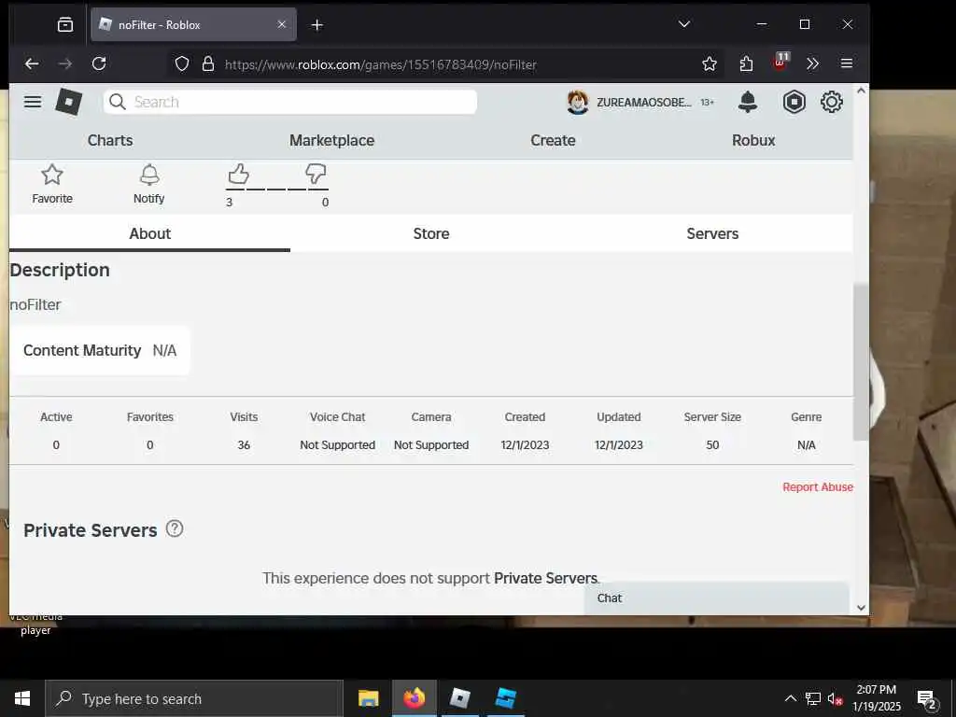Click the network tray icon
The image size is (956, 717).
point(813,698)
